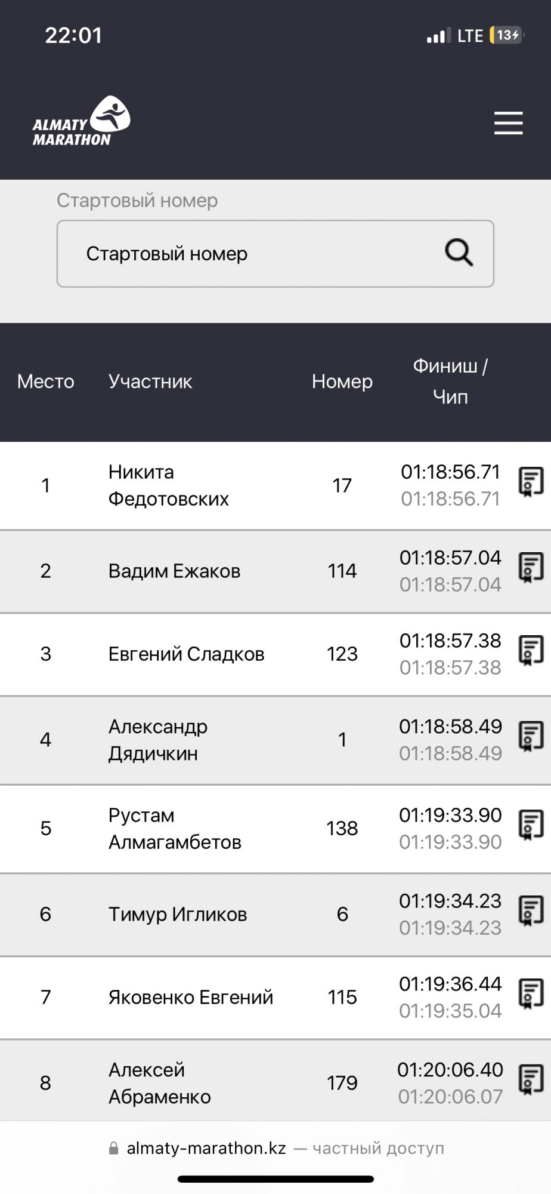Tap the Участник column header
The height and width of the screenshot is (1194, 551).
click(x=150, y=381)
